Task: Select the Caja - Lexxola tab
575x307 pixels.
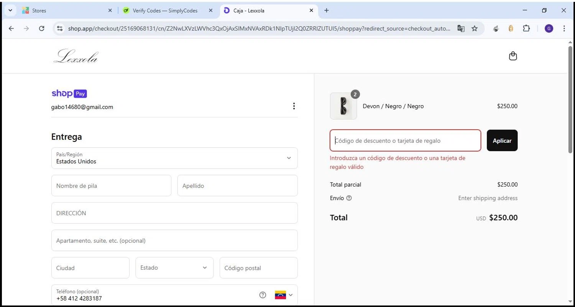Action: click(x=268, y=11)
